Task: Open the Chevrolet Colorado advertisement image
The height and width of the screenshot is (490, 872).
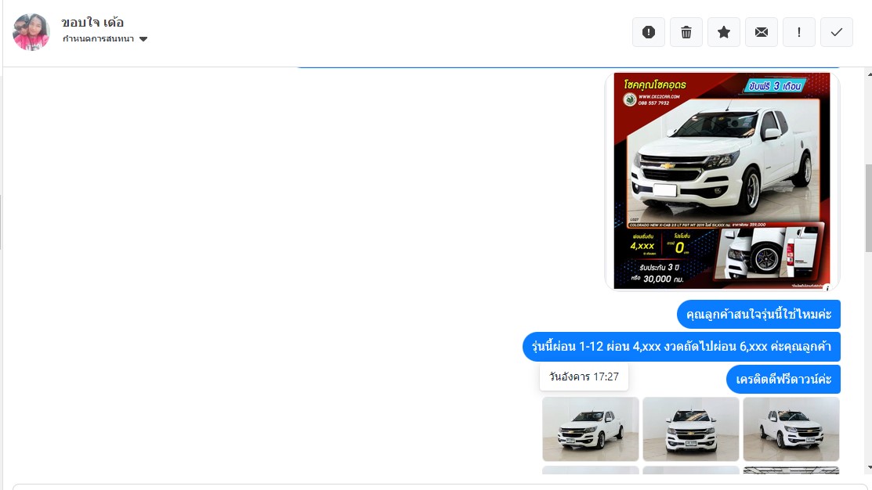Action: (722, 181)
